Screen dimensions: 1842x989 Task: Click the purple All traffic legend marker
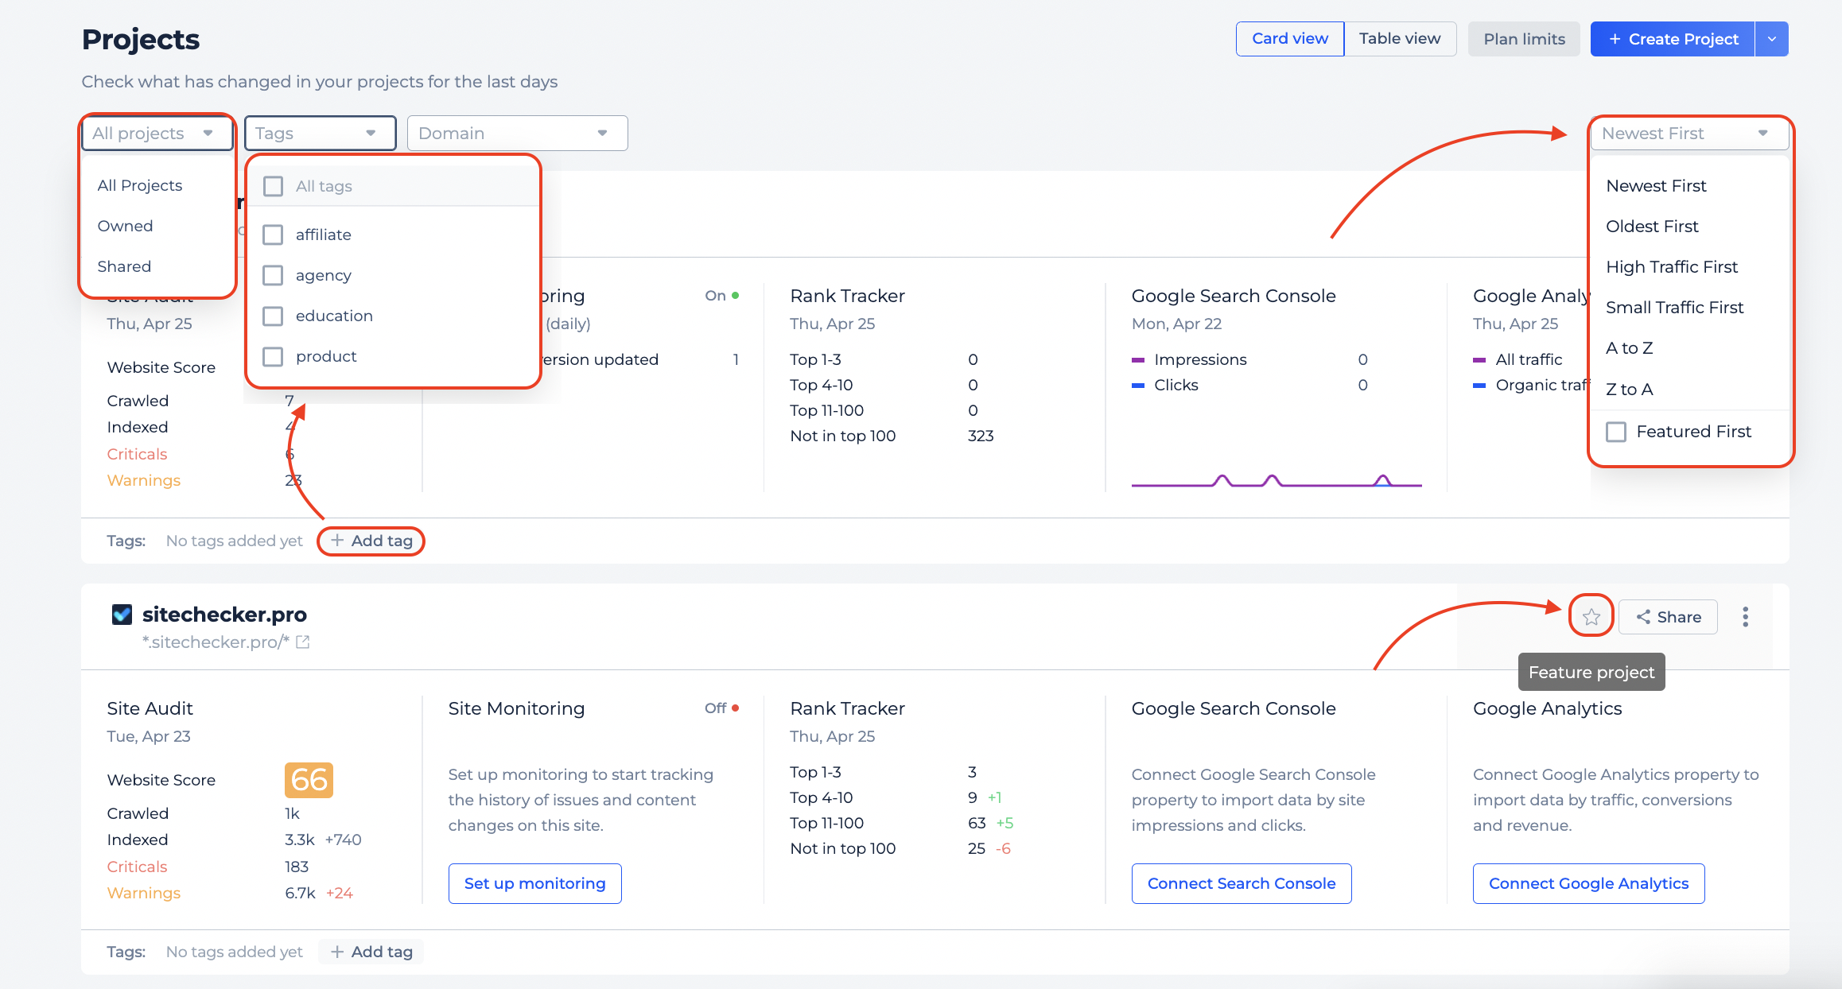1479,360
